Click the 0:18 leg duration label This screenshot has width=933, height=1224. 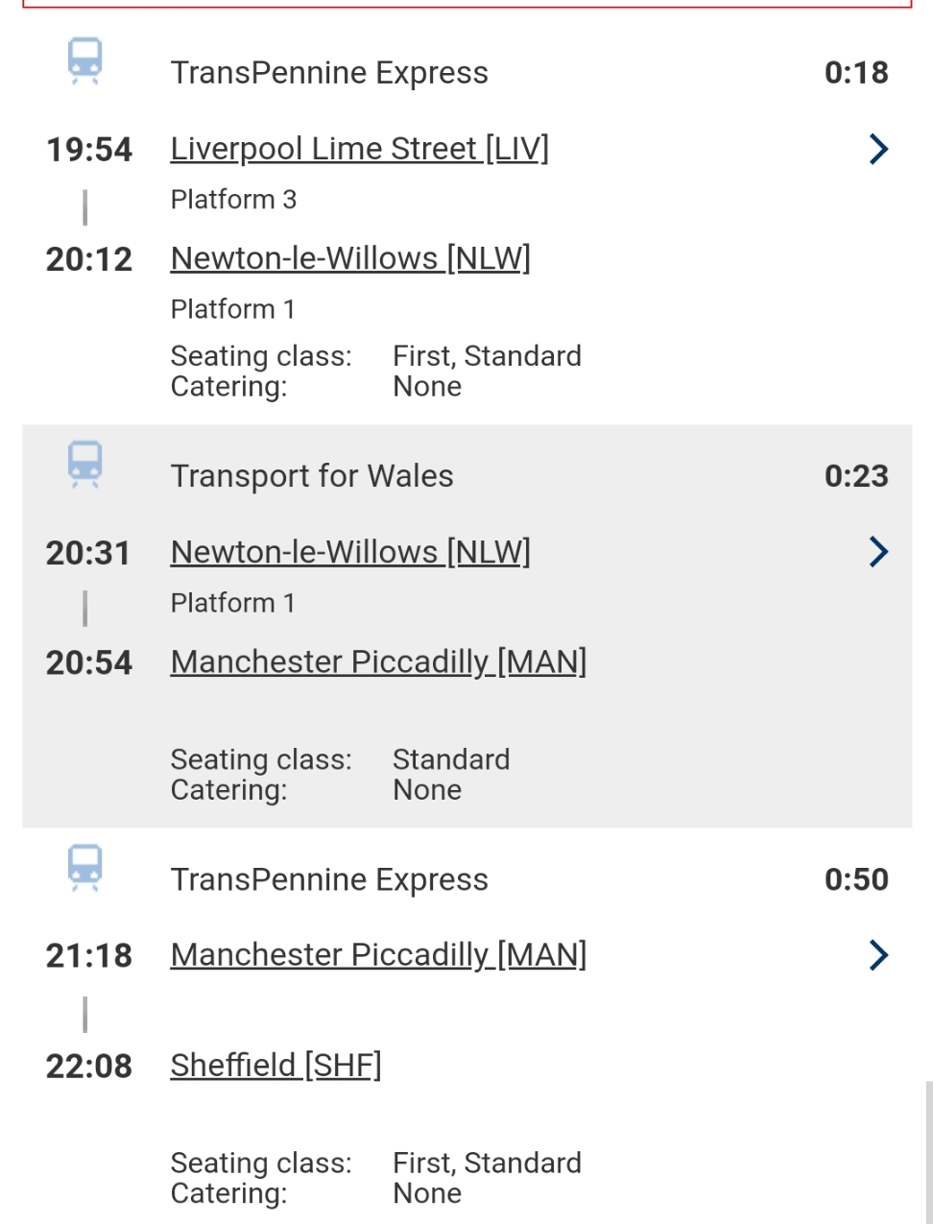(856, 73)
